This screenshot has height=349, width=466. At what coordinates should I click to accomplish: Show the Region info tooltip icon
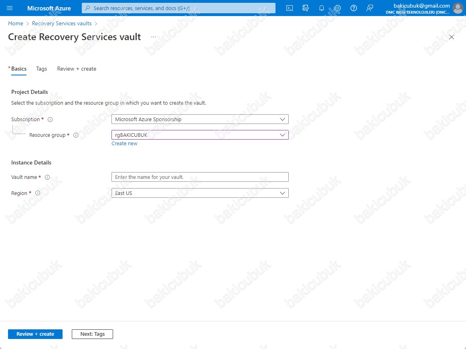point(38,193)
